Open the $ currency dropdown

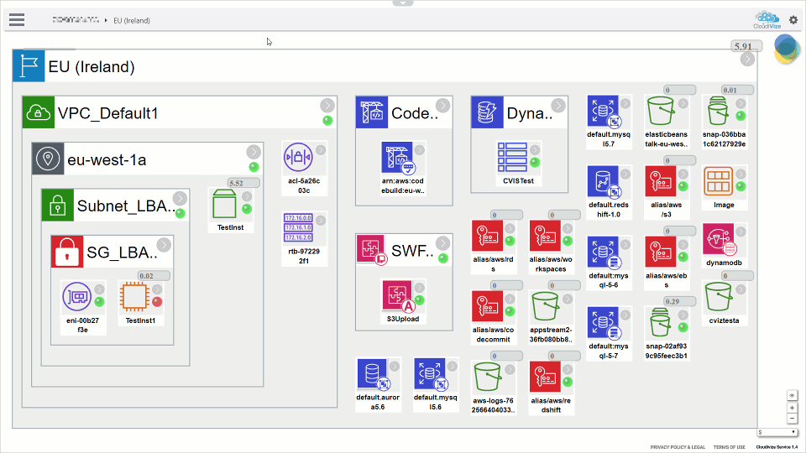point(777,433)
